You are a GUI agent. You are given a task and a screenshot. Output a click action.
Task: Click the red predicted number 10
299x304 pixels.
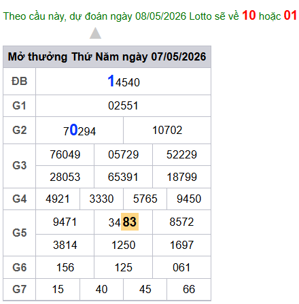point(249,16)
